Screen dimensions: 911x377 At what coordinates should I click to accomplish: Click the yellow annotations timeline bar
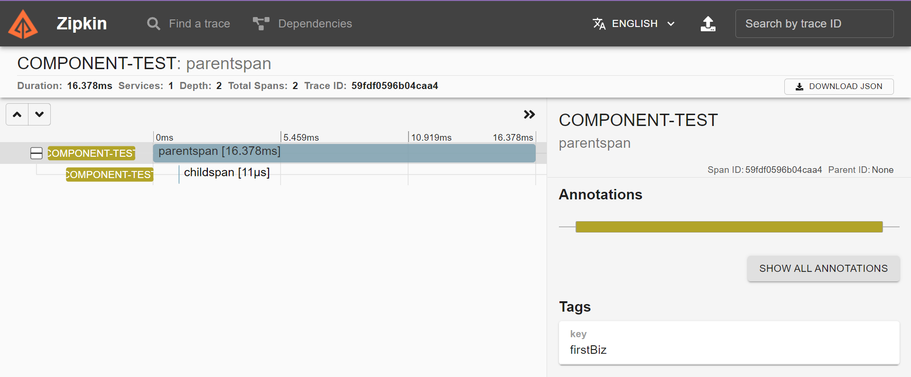(729, 227)
